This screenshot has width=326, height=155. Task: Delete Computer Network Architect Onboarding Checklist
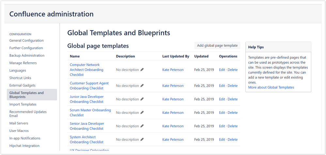[233, 70]
